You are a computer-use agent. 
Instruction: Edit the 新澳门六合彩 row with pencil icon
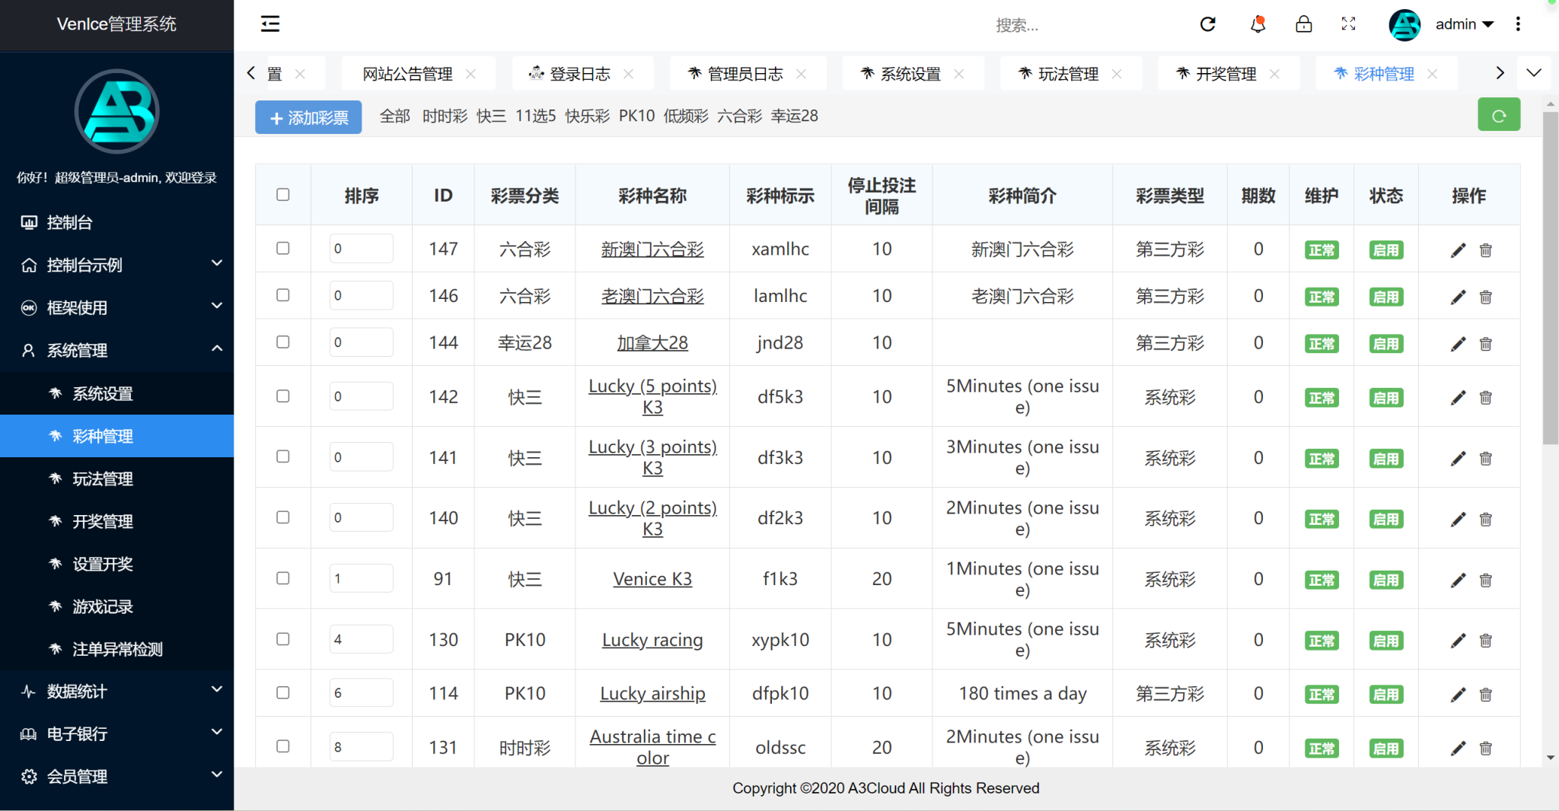point(1458,250)
